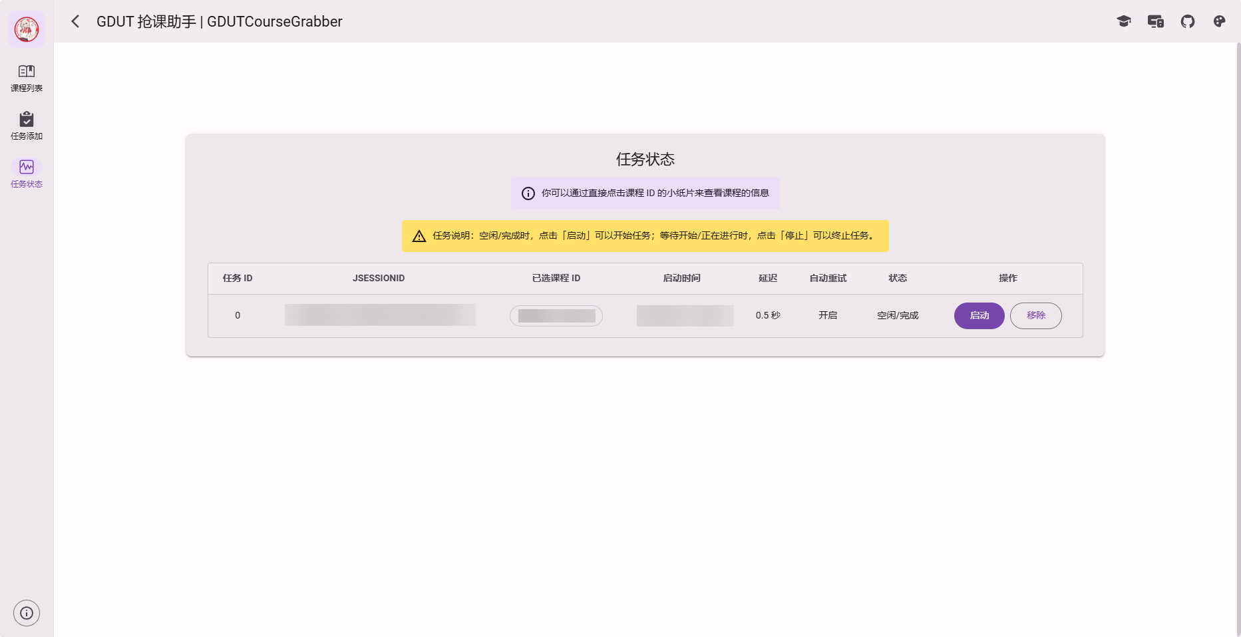Click the palette theme icon

(x=1219, y=21)
